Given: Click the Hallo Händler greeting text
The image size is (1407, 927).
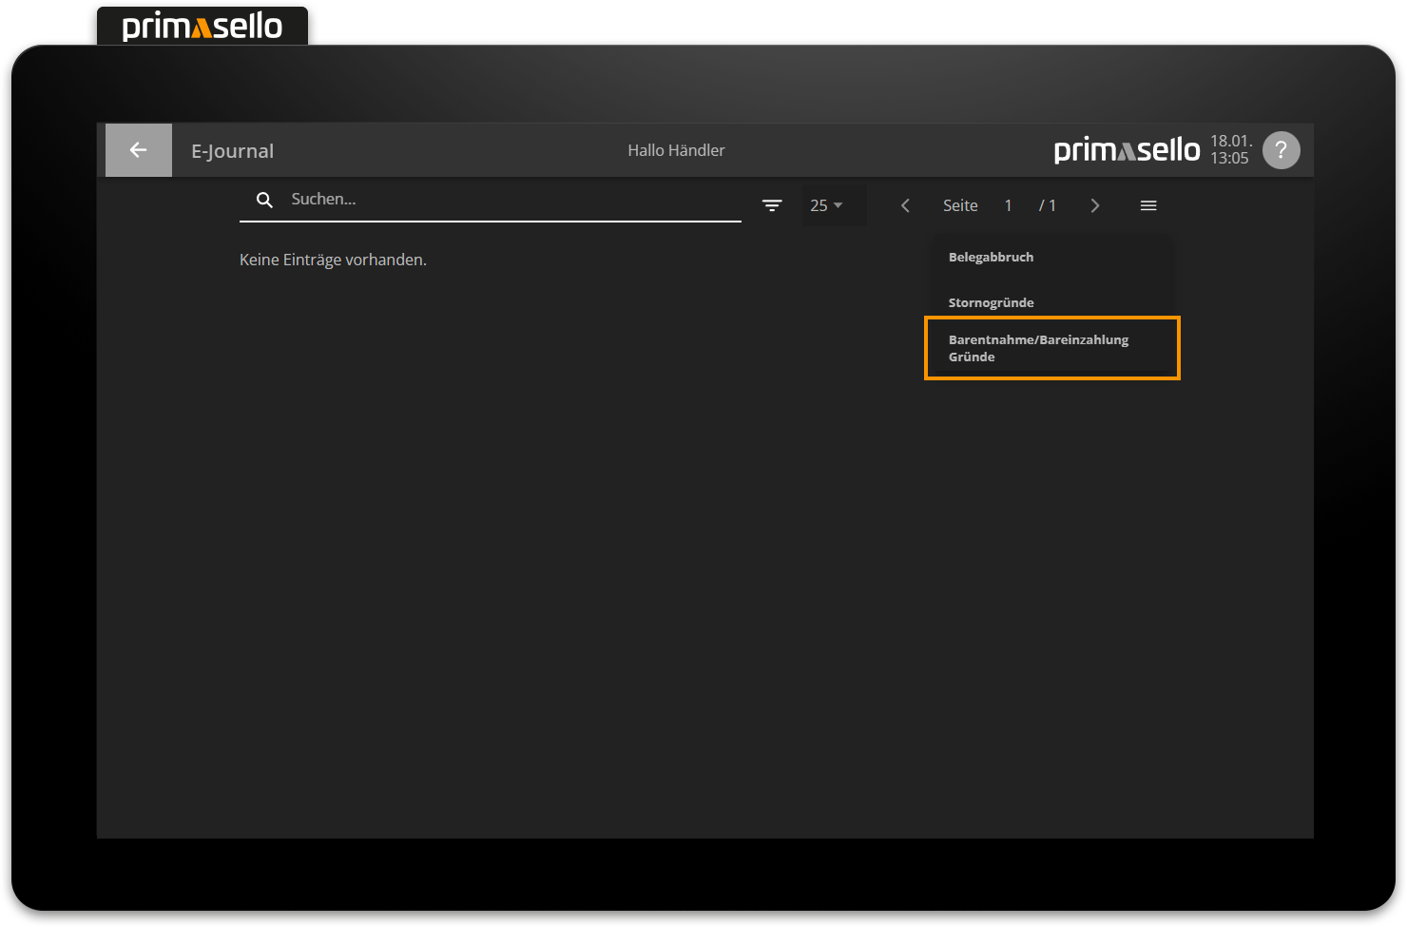Looking at the screenshot, I should point(676,150).
